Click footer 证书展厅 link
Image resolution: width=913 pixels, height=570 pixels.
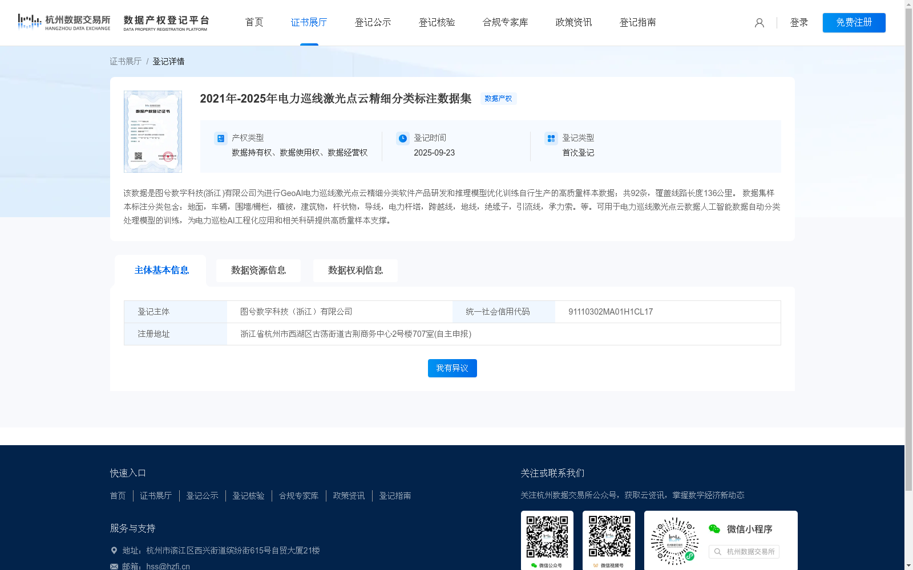(x=156, y=496)
